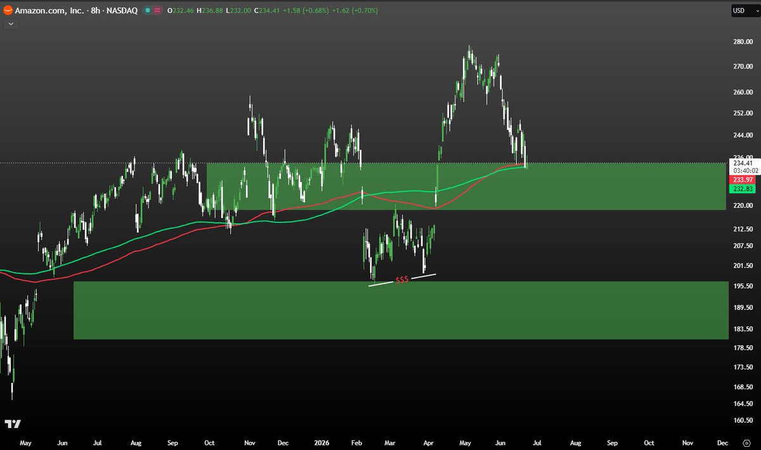Click 195.50 on the price axis
The image size is (761, 450).
pos(743,286)
